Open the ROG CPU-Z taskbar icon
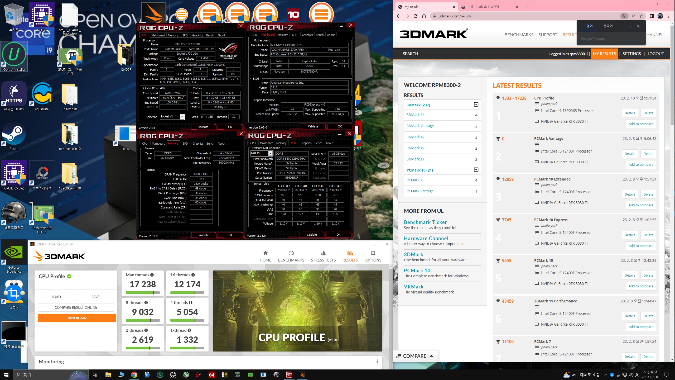 [289, 374]
